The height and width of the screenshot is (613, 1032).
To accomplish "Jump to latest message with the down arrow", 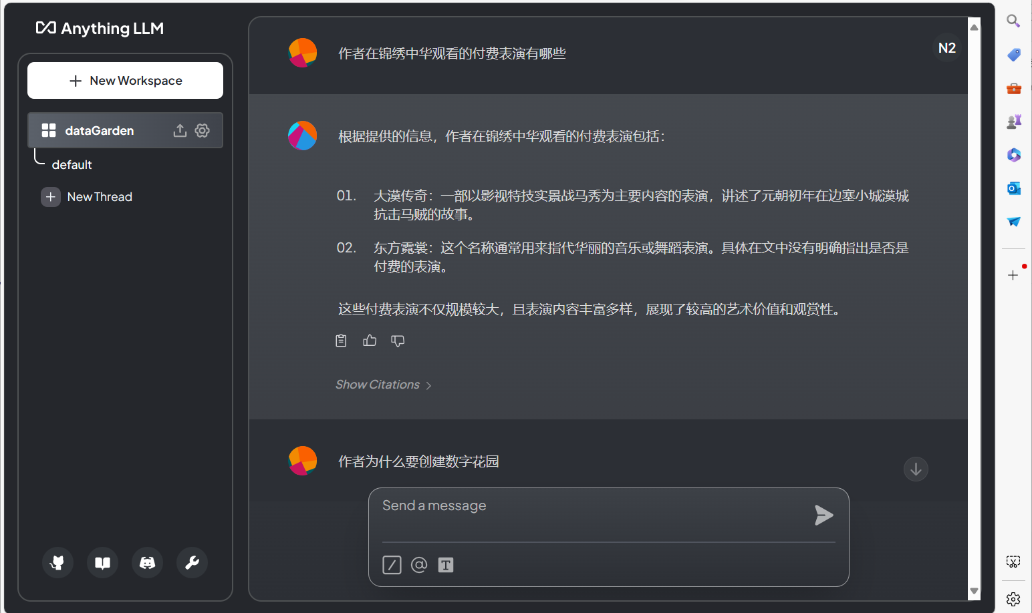I will point(916,469).
